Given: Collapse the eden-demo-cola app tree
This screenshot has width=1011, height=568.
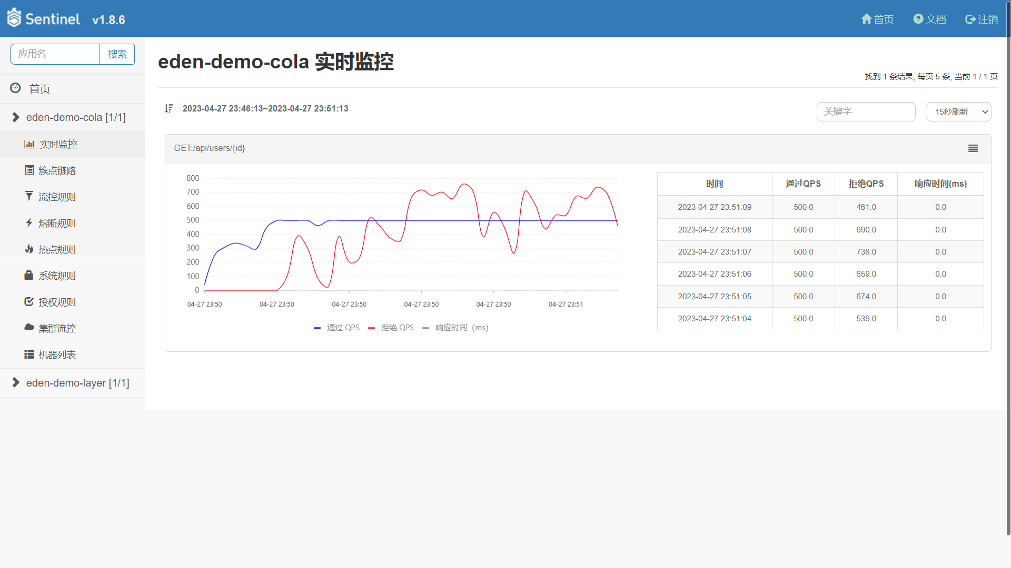Looking at the screenshot, I should click(x=16, y=117).
